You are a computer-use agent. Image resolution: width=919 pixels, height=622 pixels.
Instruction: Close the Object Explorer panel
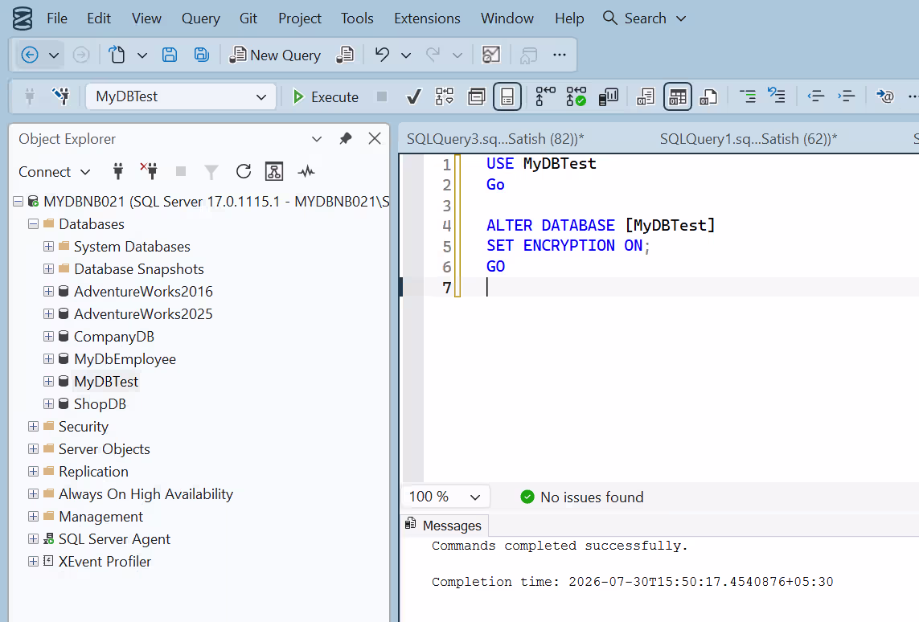pyautogui.click(x=375, y=139)
